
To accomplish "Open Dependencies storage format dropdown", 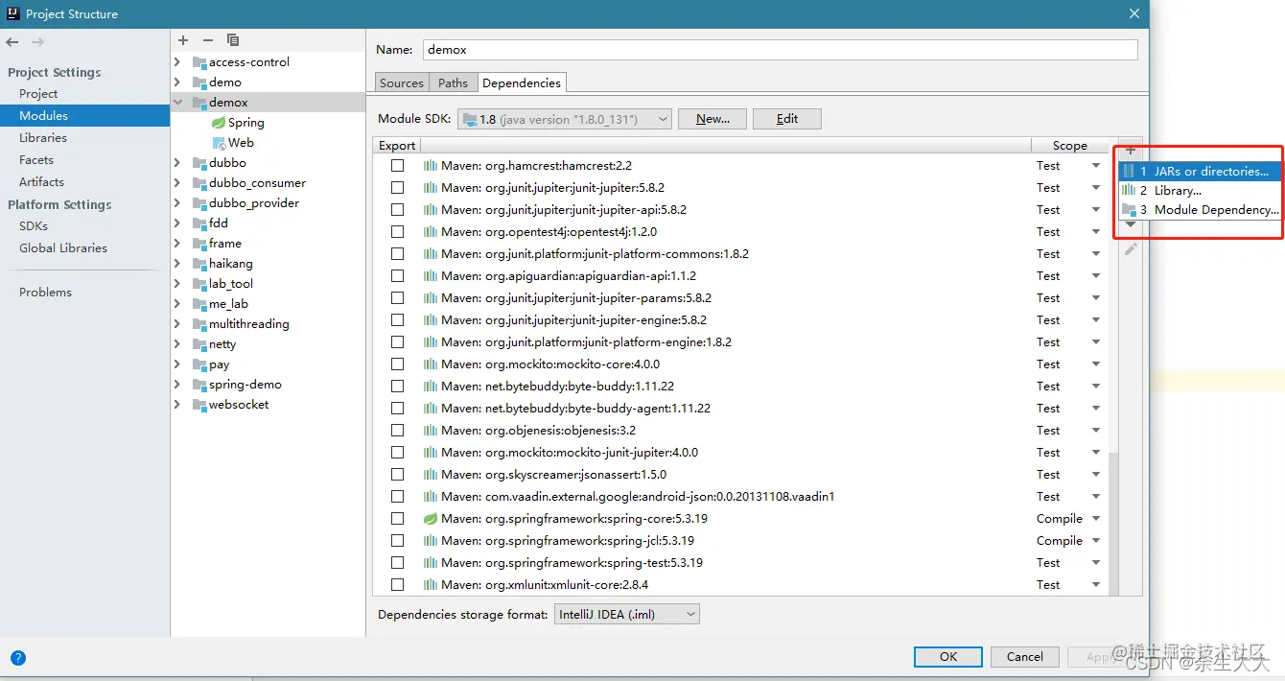I will click(627, 614).
